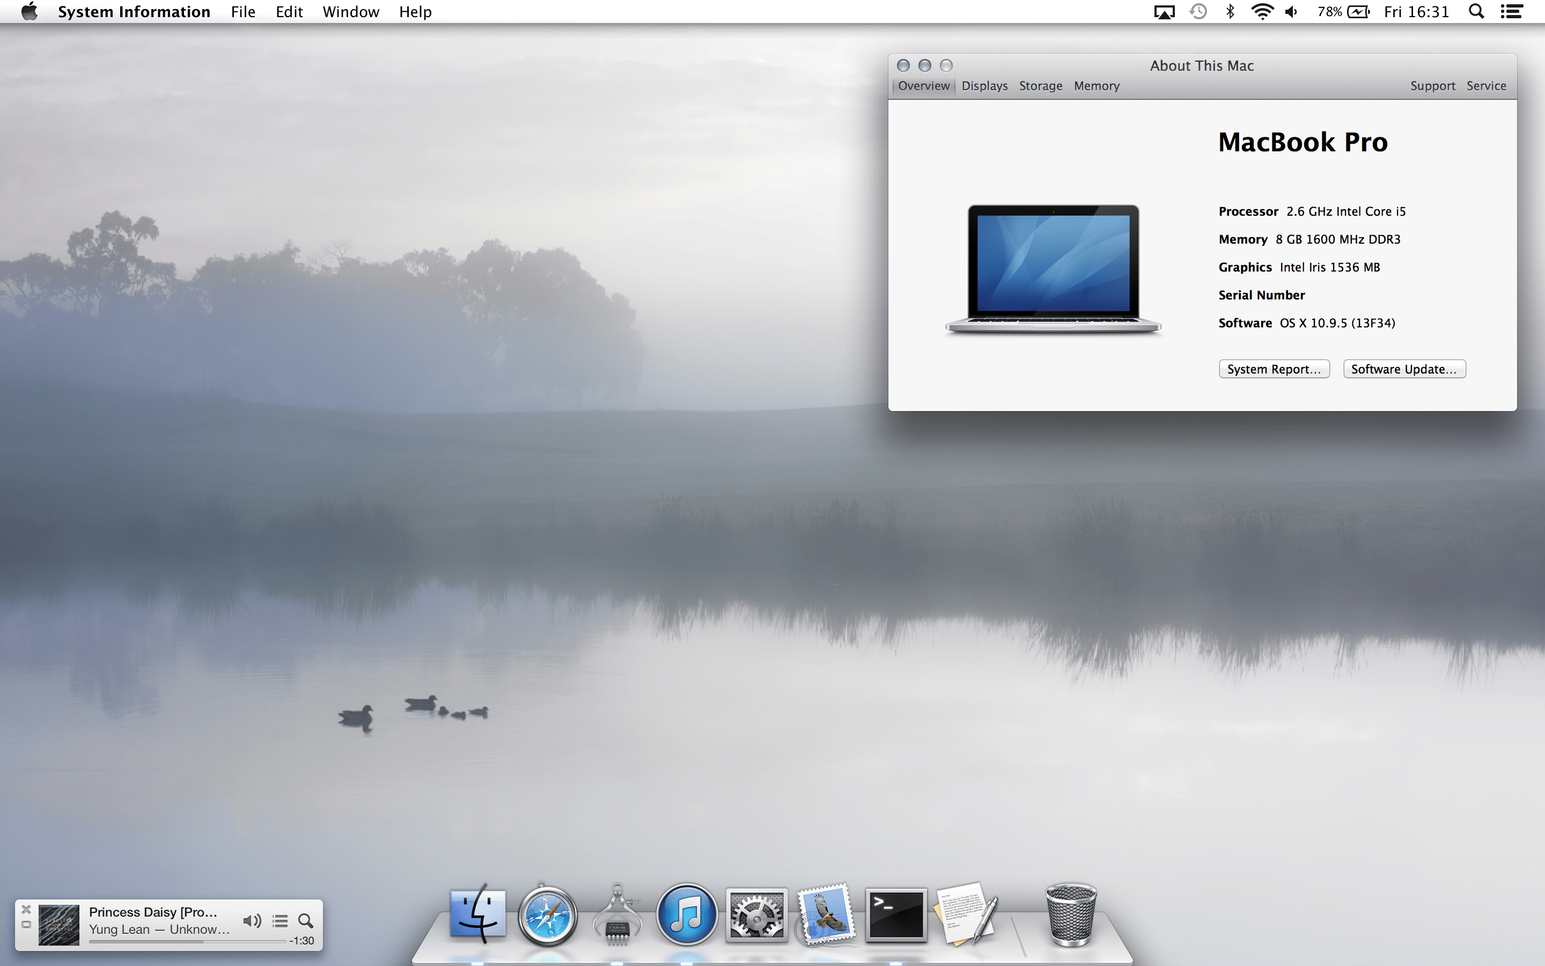Screen dimensions: 1545x966
Task: Open System Information chip icon in dock
Action: (x=617, y=916)
